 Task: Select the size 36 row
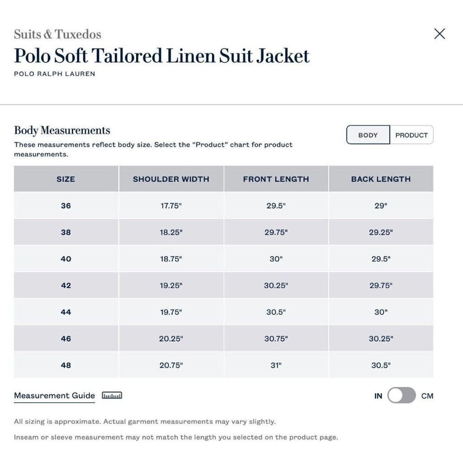[223, 205]
